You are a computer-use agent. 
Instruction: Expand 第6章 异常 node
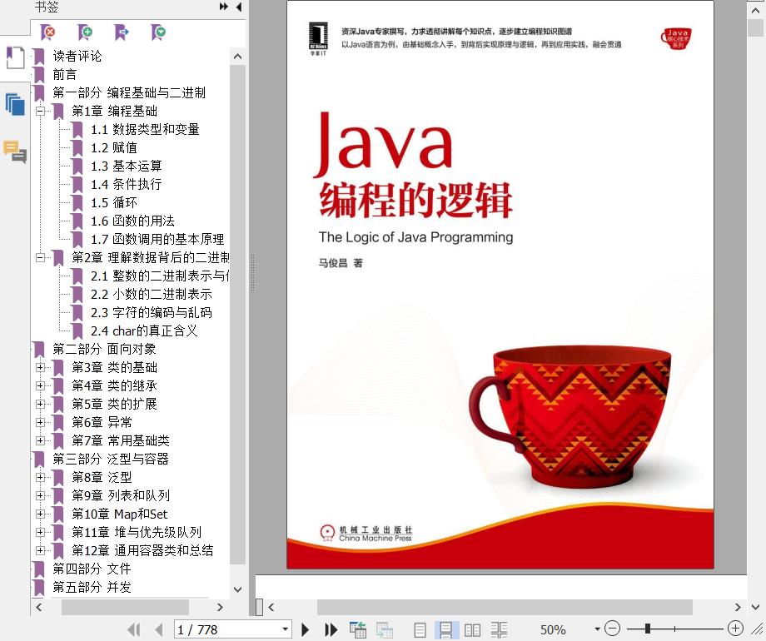coord(41,423)
